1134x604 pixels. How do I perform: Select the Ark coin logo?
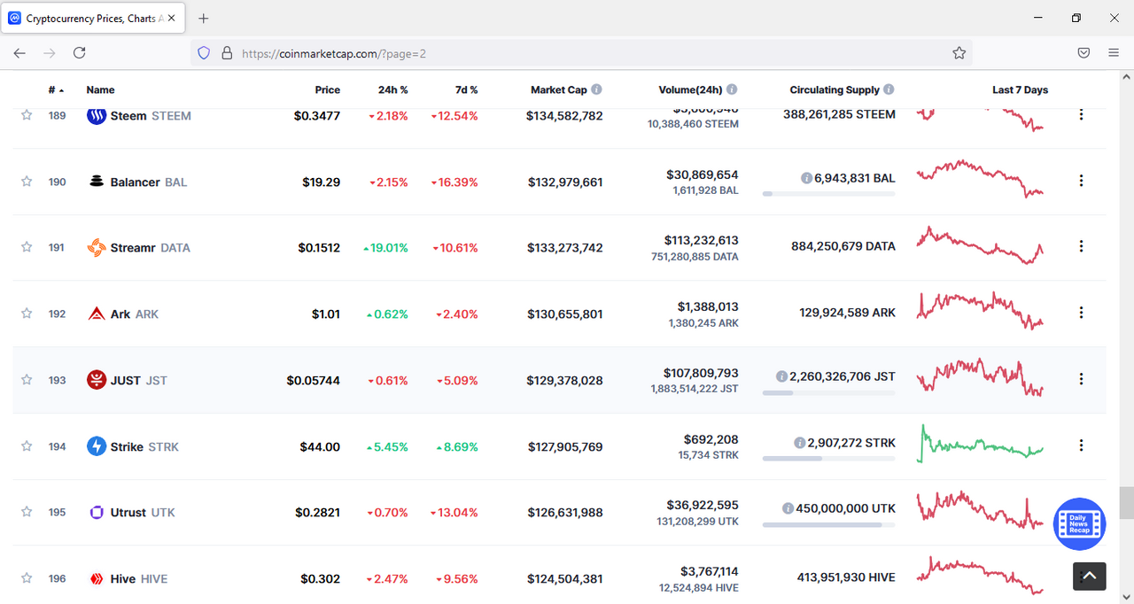(x=97, y=314)
